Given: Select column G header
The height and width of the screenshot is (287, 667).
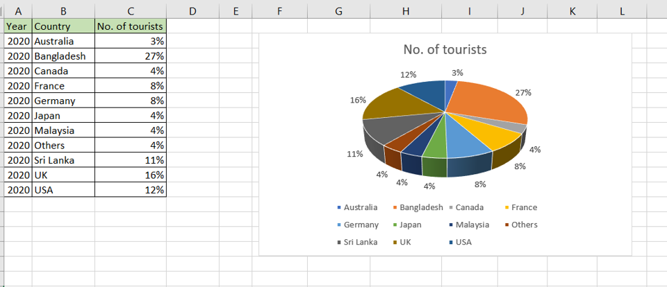Looking at the screenshot, I should point(338,12).
